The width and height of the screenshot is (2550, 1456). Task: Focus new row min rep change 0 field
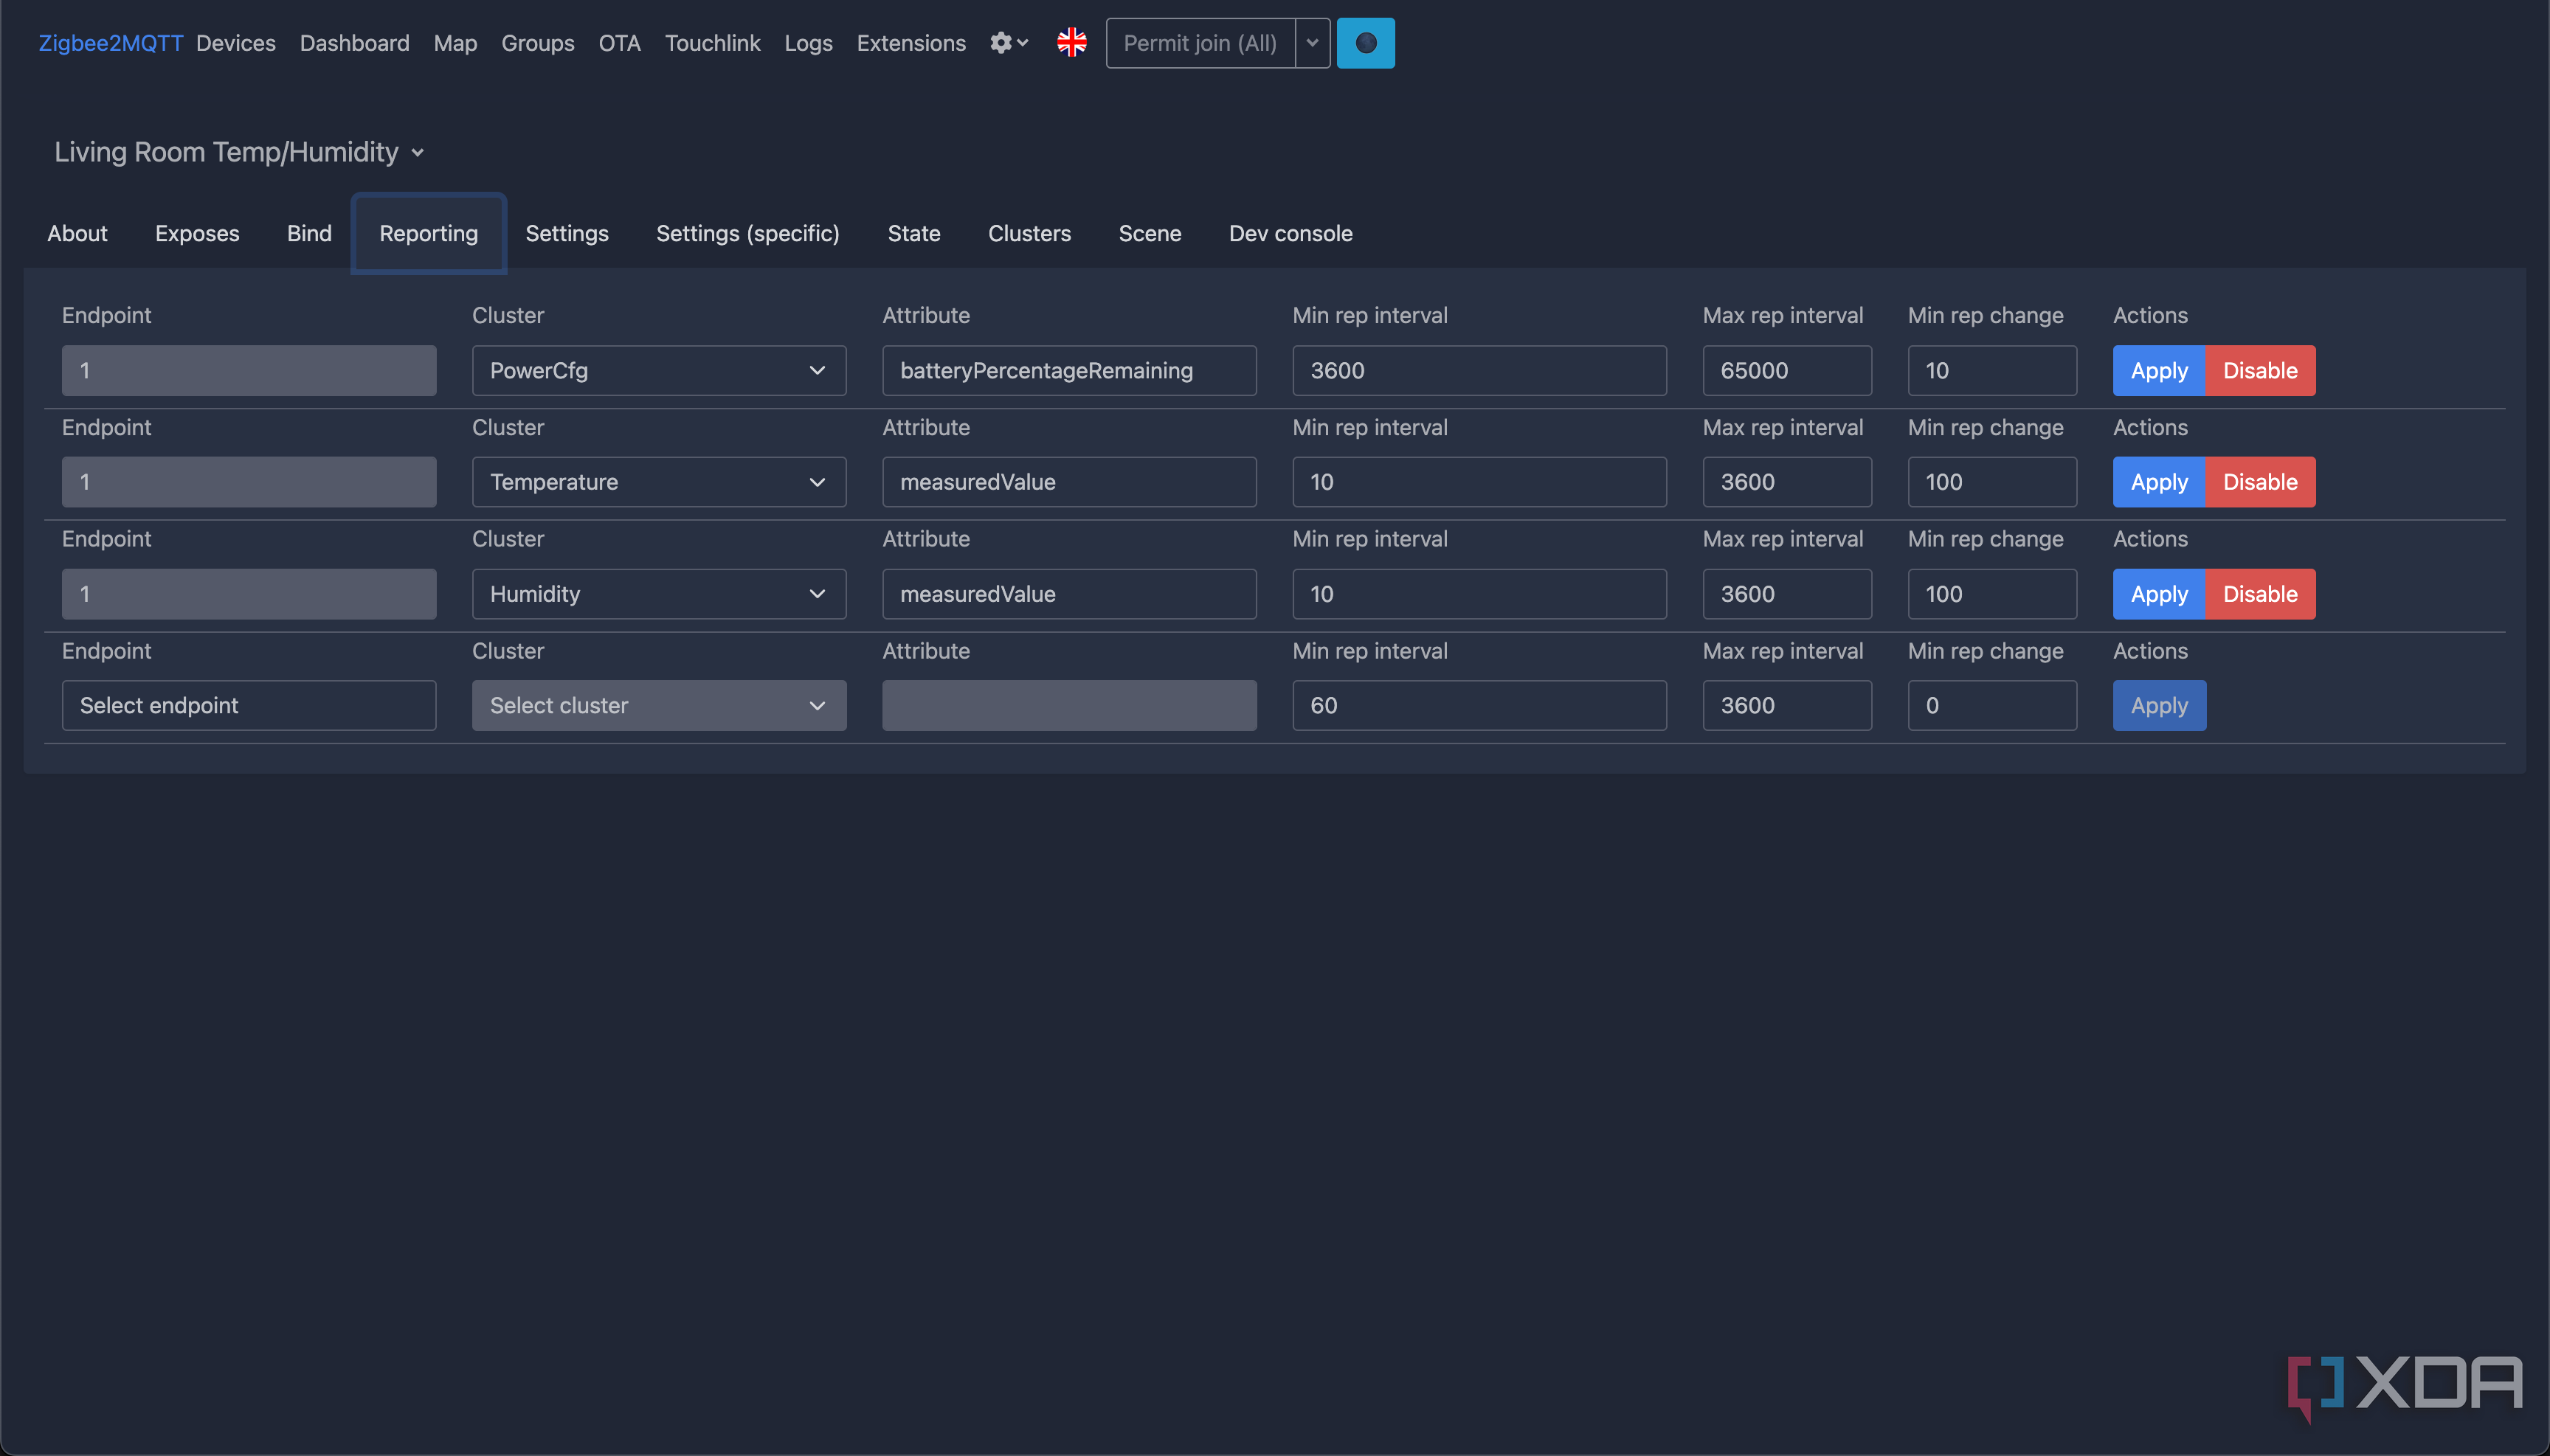click(1991, 706)
